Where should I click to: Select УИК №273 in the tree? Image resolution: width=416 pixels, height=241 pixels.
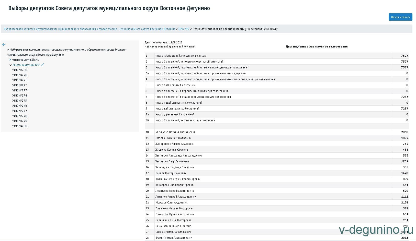point(20,90)
